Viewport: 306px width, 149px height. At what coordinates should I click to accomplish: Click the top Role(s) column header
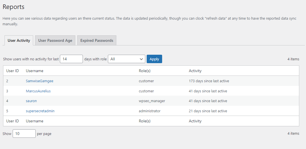point(145,71)
